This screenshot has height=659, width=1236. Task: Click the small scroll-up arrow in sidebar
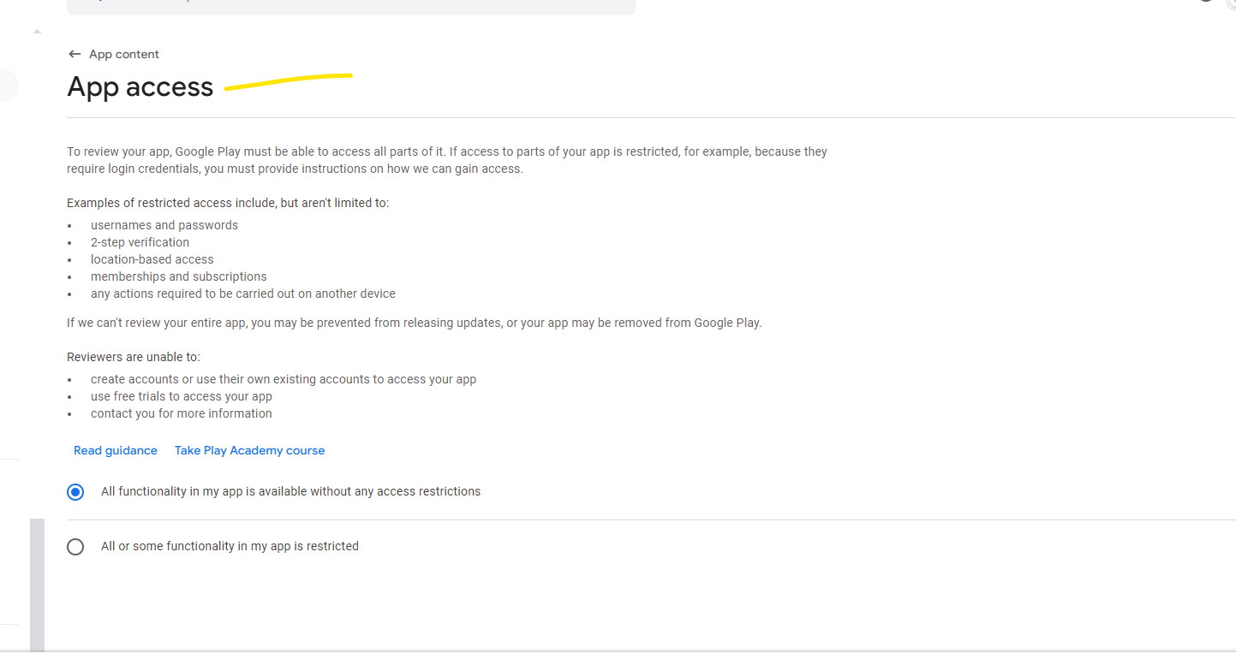coord(37,31)
